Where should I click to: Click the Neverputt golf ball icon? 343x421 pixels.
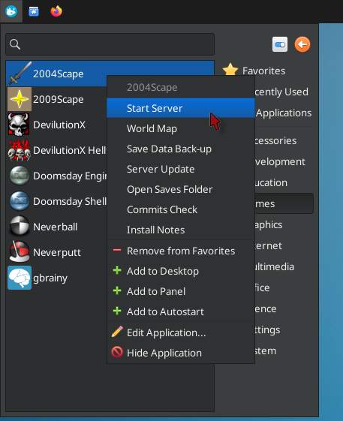click(20, 252)
